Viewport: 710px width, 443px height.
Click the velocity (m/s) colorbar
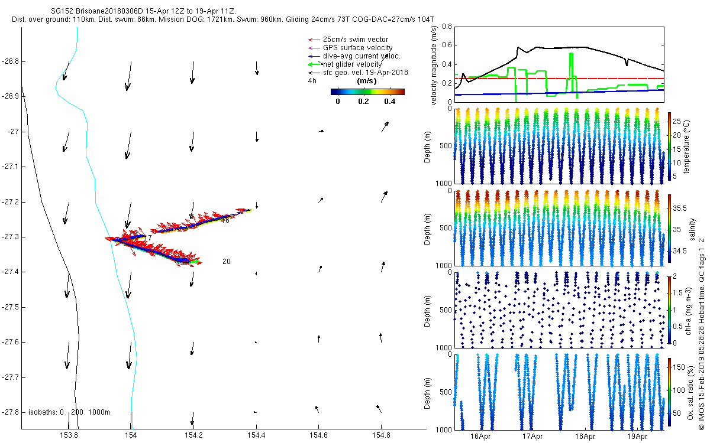367,92
